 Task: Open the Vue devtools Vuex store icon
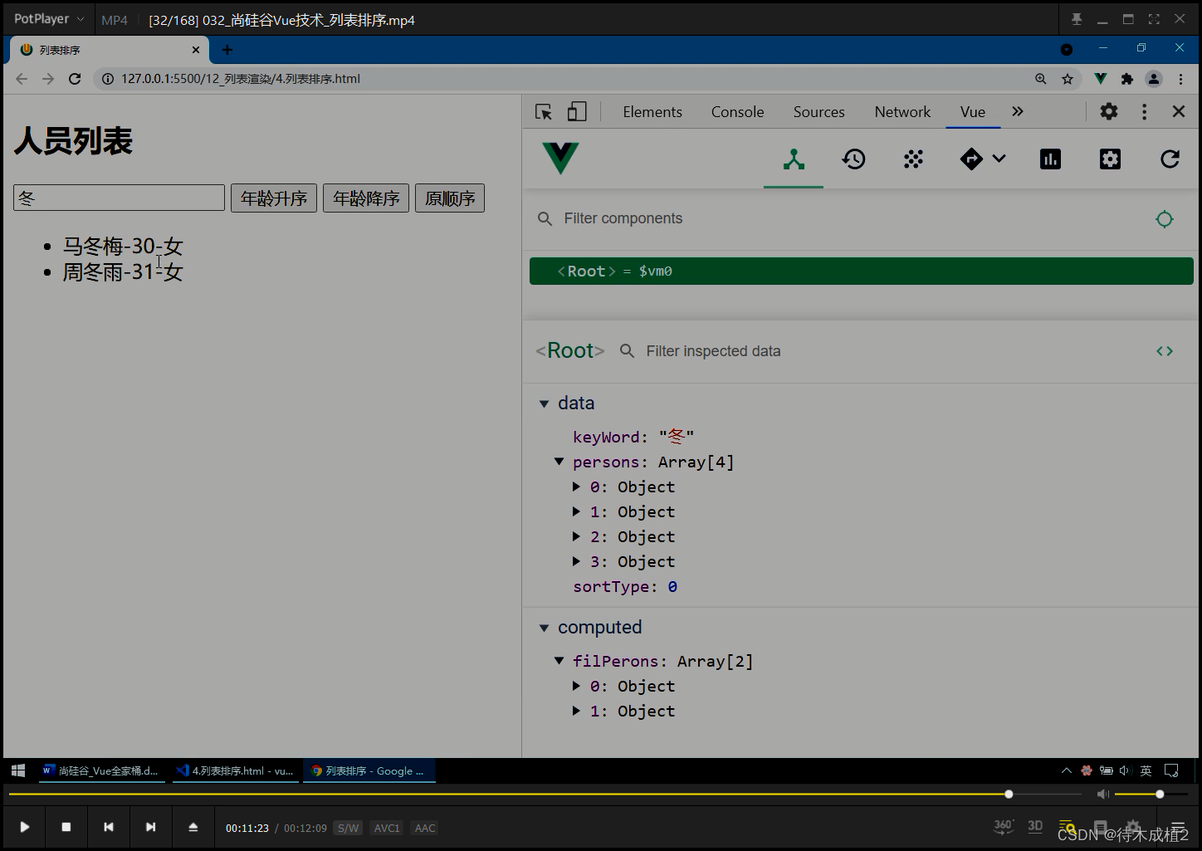(913, 159)
